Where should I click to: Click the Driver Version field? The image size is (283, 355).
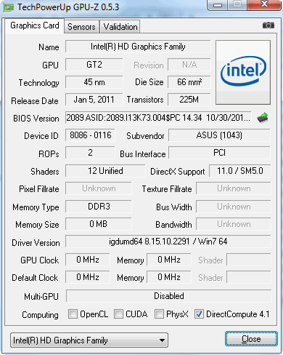pyautogui.click(x=168, y=242)
